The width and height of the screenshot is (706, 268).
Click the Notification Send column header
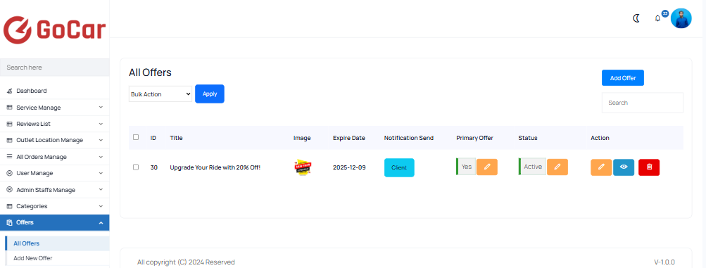(409, 138)
